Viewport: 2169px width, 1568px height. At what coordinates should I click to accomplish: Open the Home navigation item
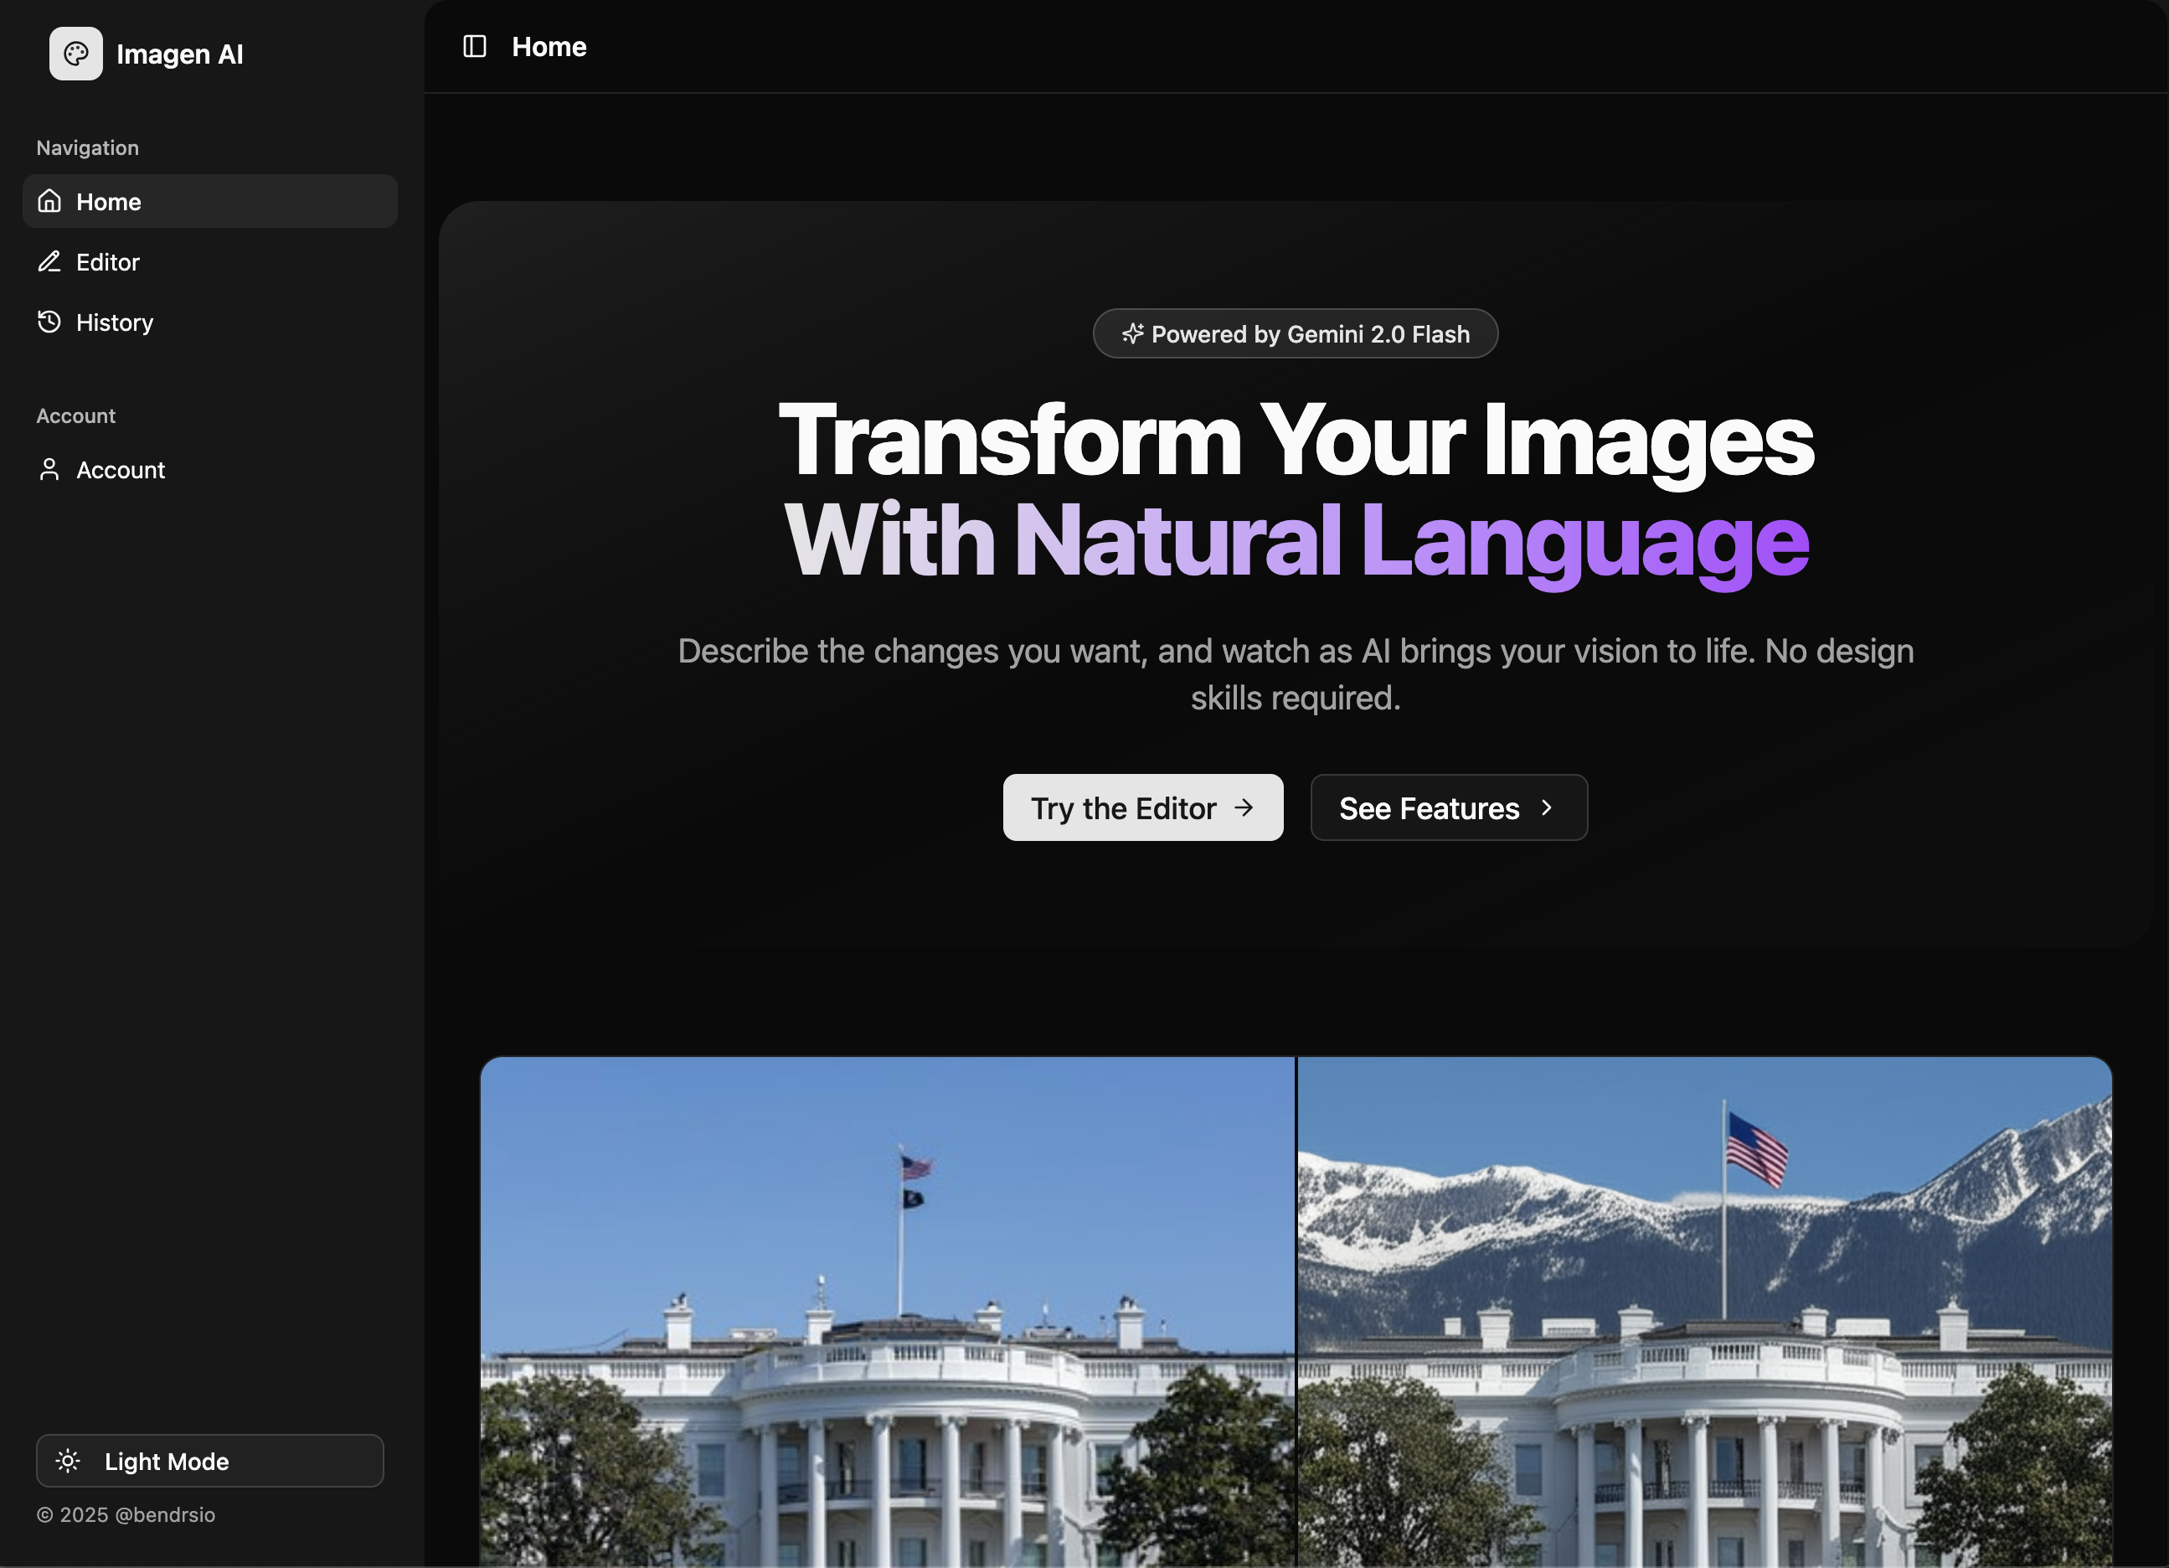pos(209,201)
